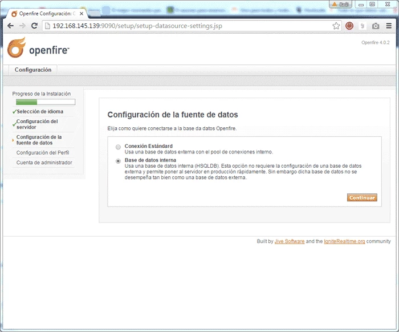Click the page icon in the address bar
This screenshot has width=399, height=332.
coord(47,26)
